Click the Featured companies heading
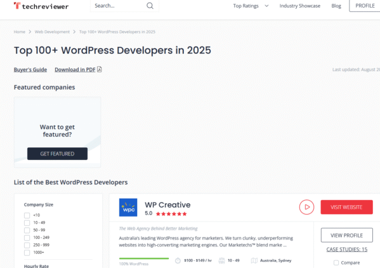This screenshot has height=268, width=380. [x=44, y=87]
